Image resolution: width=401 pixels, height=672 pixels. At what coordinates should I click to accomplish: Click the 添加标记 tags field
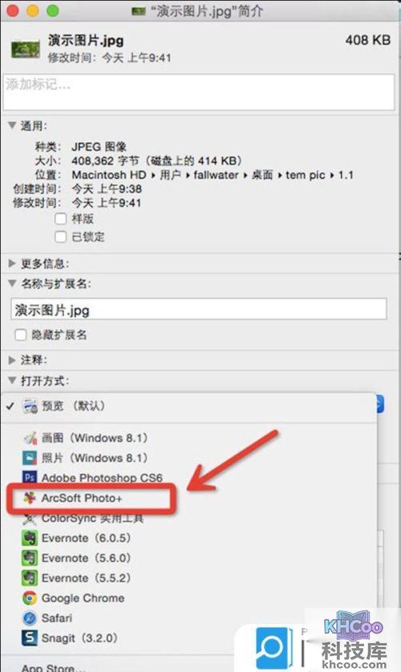(x=199, y=91)
